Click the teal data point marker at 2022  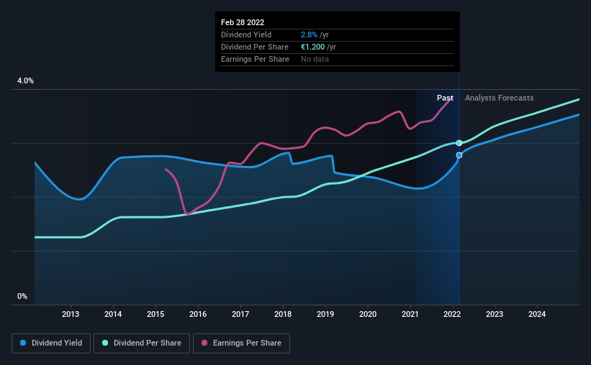(459, 143)
